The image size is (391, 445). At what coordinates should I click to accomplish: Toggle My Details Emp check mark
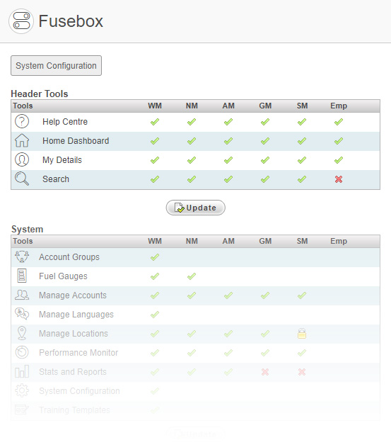pos(339,160)
